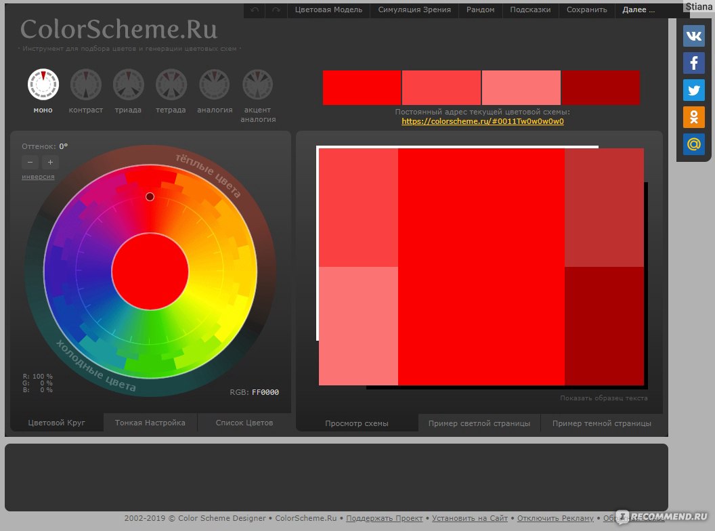Image resolution: width=715 pixels, height=531 pixels.
Task: Open the Сохранить menu
Action: point(587,9)
